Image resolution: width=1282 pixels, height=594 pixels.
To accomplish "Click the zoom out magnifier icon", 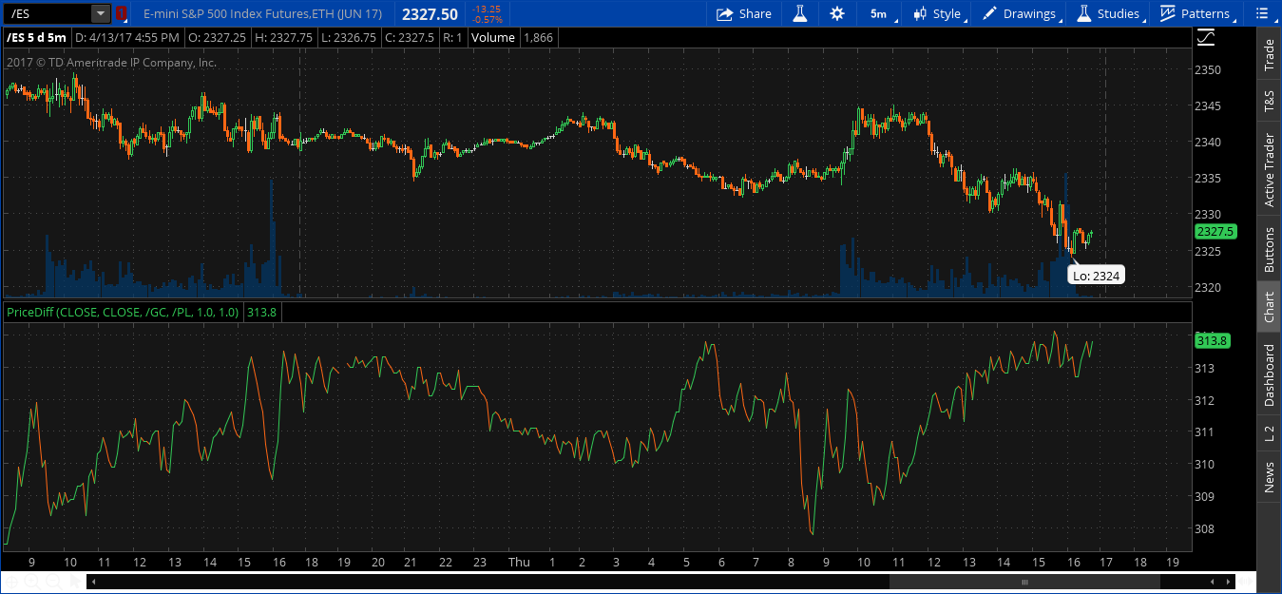I will [x=54, y=582].
